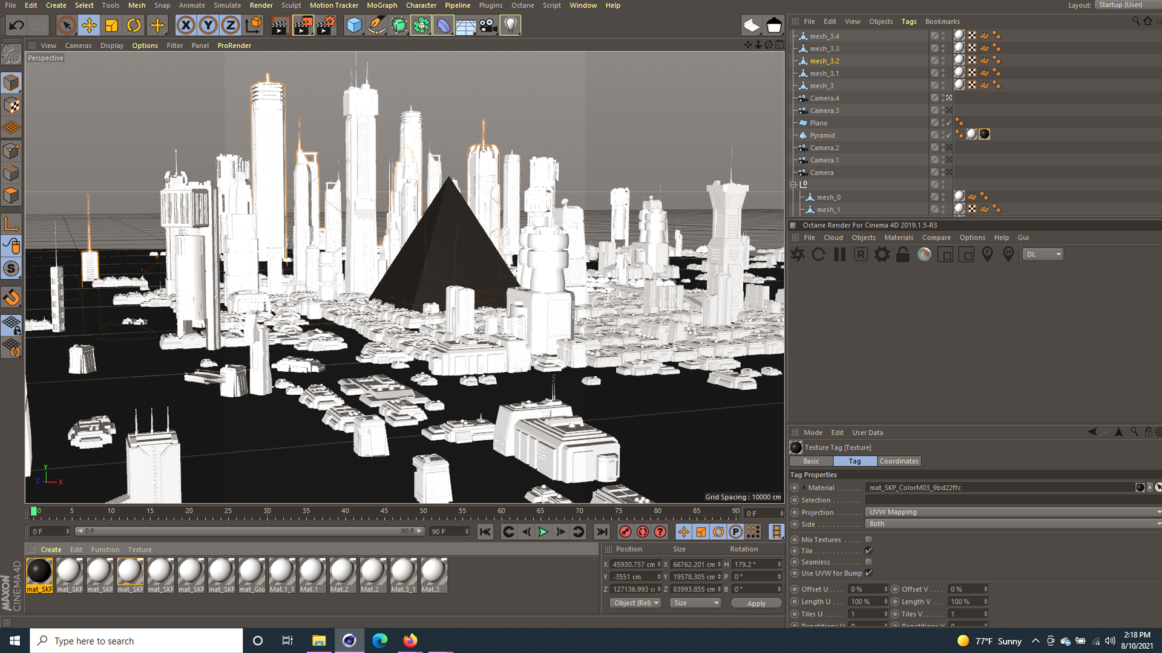This screenshot has height=653, width=1162.
Task: Pause the Octane live viewer
Action: tap(840, 255)
